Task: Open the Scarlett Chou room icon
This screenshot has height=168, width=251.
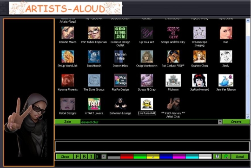Action: point(199,56)
